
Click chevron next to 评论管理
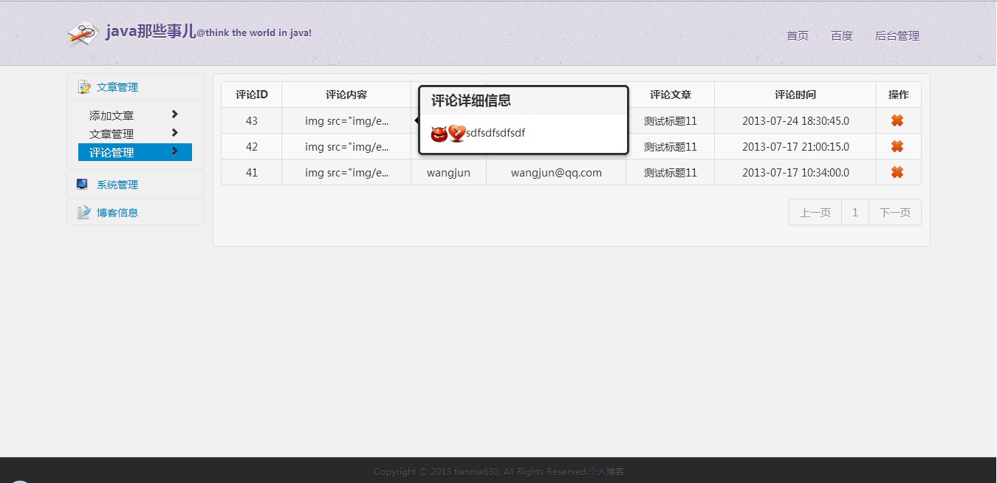click(174, 151)
